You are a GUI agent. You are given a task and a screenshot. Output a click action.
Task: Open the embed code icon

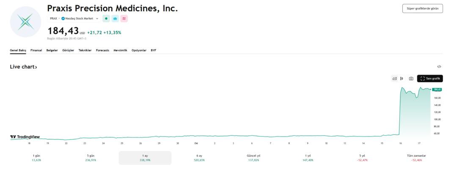pyautogui.click(x=439, y=67)
